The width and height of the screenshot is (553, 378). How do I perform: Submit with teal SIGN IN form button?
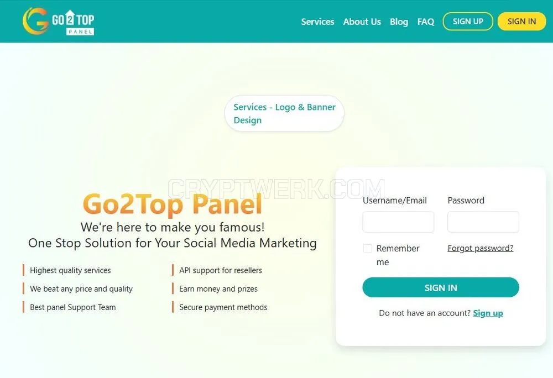tap(441, 287)
